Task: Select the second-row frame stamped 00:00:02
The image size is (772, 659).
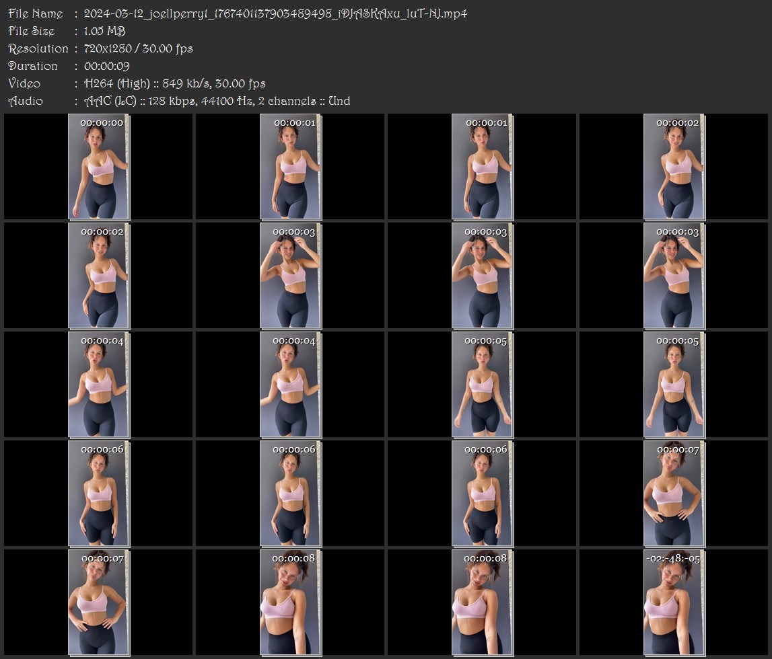Action: 98,276
